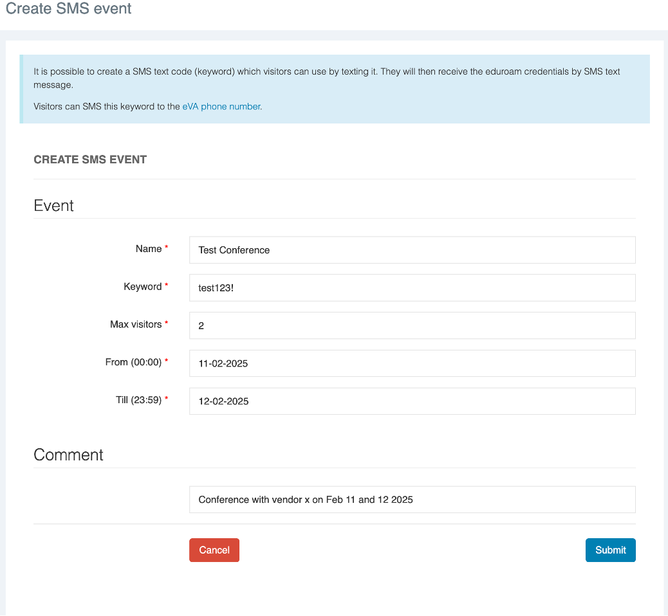668x616 pixels.
Task: Click the Create SMS event page title
Action: (x=69, y=9)
